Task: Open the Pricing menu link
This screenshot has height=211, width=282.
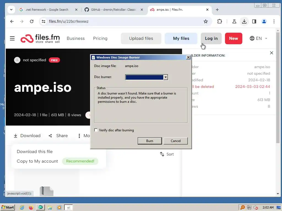Action: point(100,38)
